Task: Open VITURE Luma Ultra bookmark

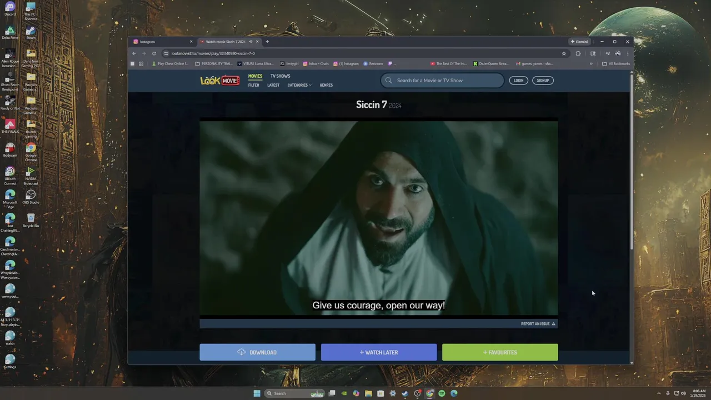Action: tap(255, 64)
